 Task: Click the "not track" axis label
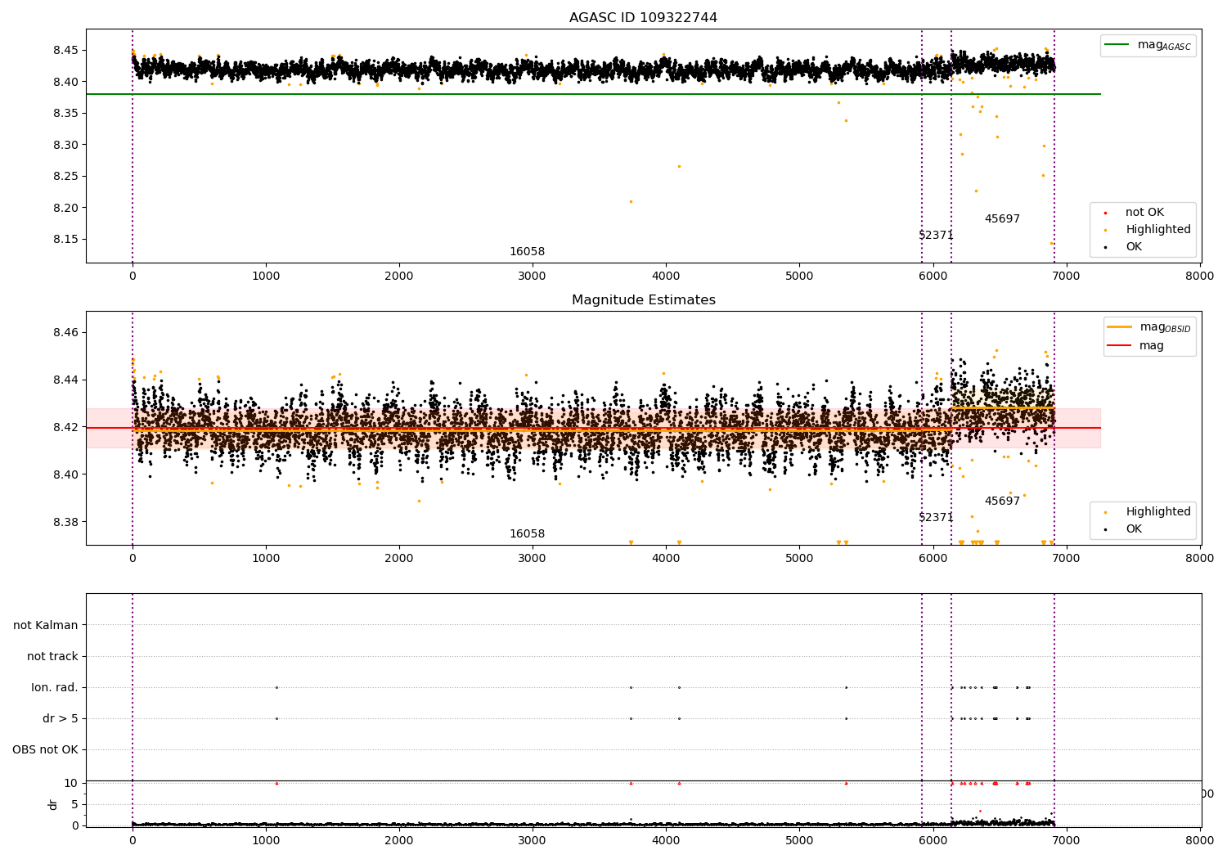coord(52,656)
